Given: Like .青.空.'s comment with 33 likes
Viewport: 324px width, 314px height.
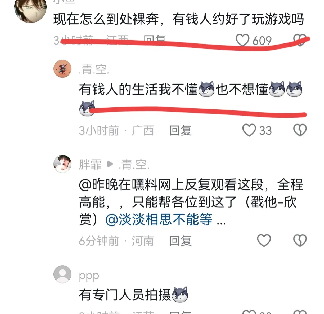Looking at the screenshot, I should [x=249, y=130].
